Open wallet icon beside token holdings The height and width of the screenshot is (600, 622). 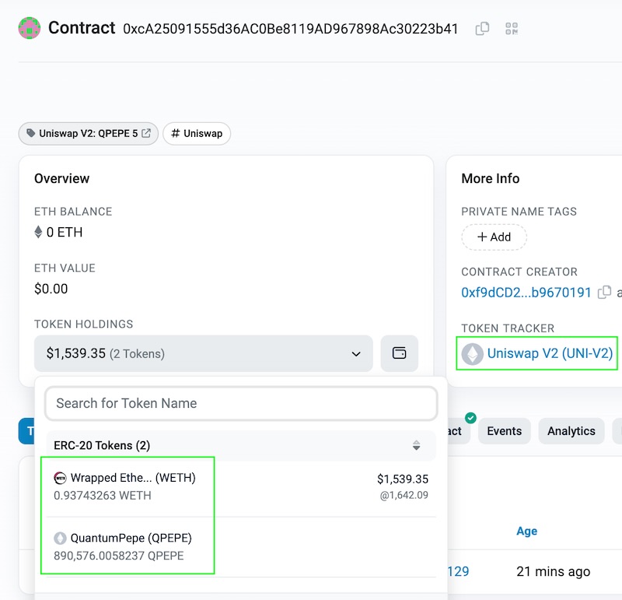400,353
